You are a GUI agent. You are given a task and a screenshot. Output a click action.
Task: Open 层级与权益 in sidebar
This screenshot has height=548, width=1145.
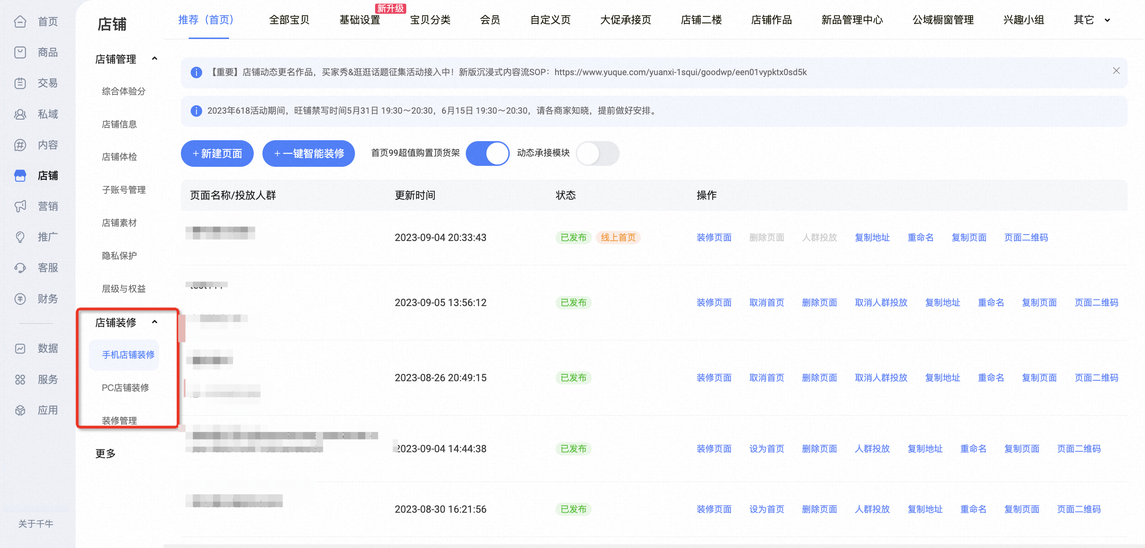click(124, 289)
